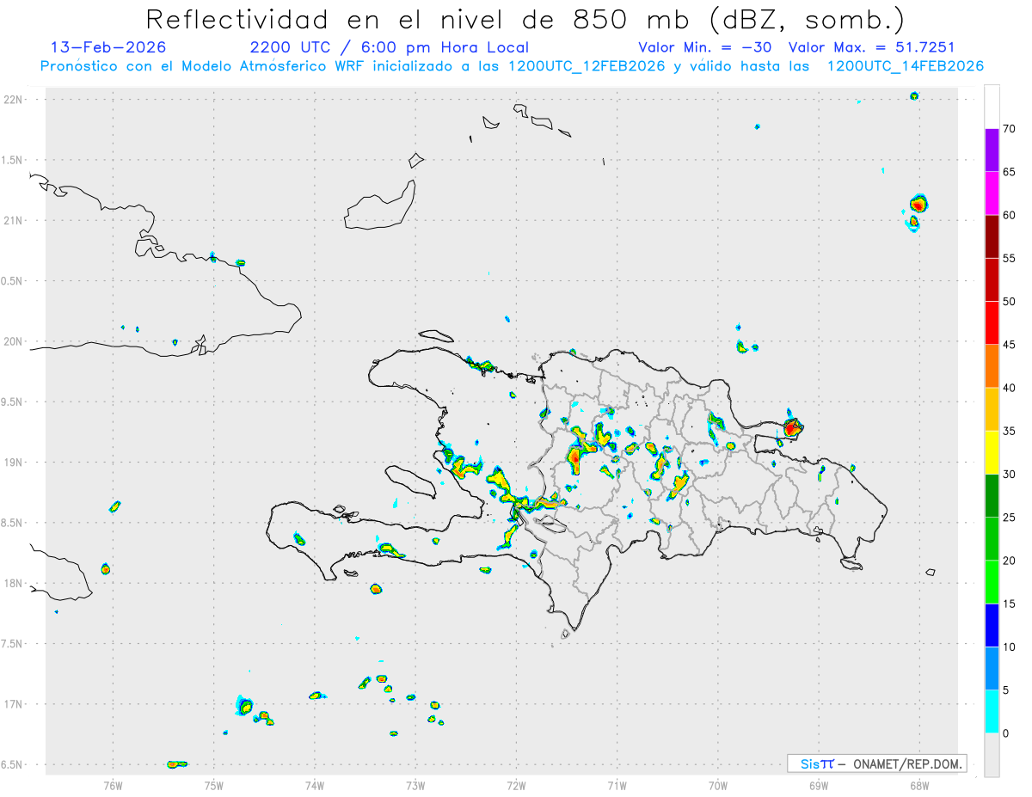
Task: Click the '0' value on the colorbar scale
Action: 1007,733
